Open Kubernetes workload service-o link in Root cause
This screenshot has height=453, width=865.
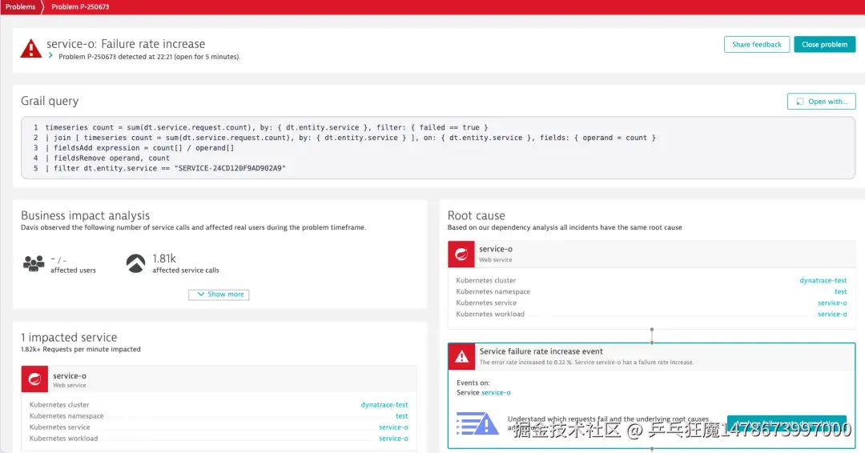pos(832,314)
